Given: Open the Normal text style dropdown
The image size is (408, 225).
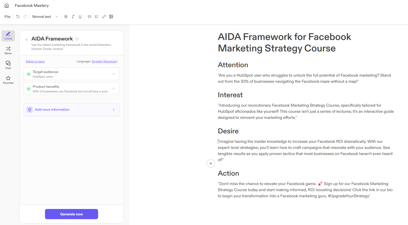Looking at the screenshot, I should (x=45, y=17).
